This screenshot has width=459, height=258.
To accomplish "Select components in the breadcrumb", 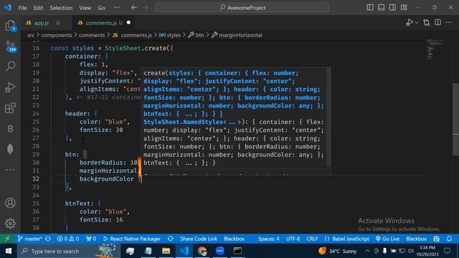I will [57, 35].
